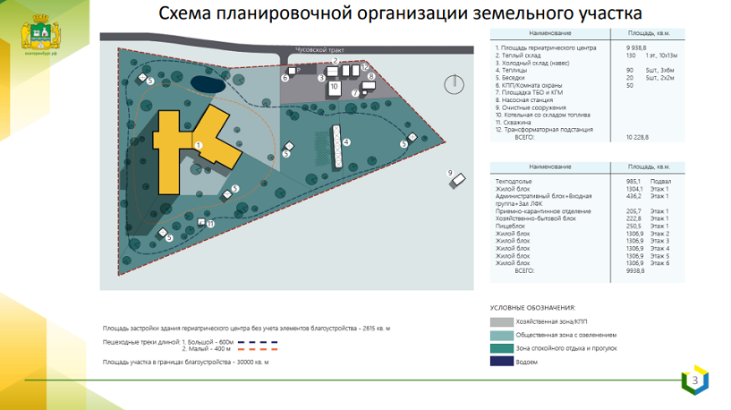Click the 2. Малый - 400 м track label
This screenshot has width=731, height=410.
[206, 348]
